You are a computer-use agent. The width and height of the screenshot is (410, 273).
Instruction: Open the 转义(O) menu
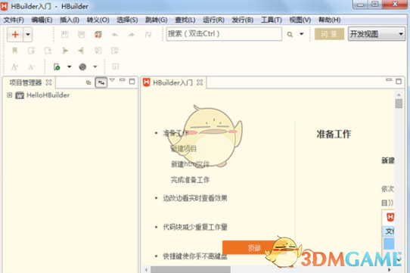point(98,20)
